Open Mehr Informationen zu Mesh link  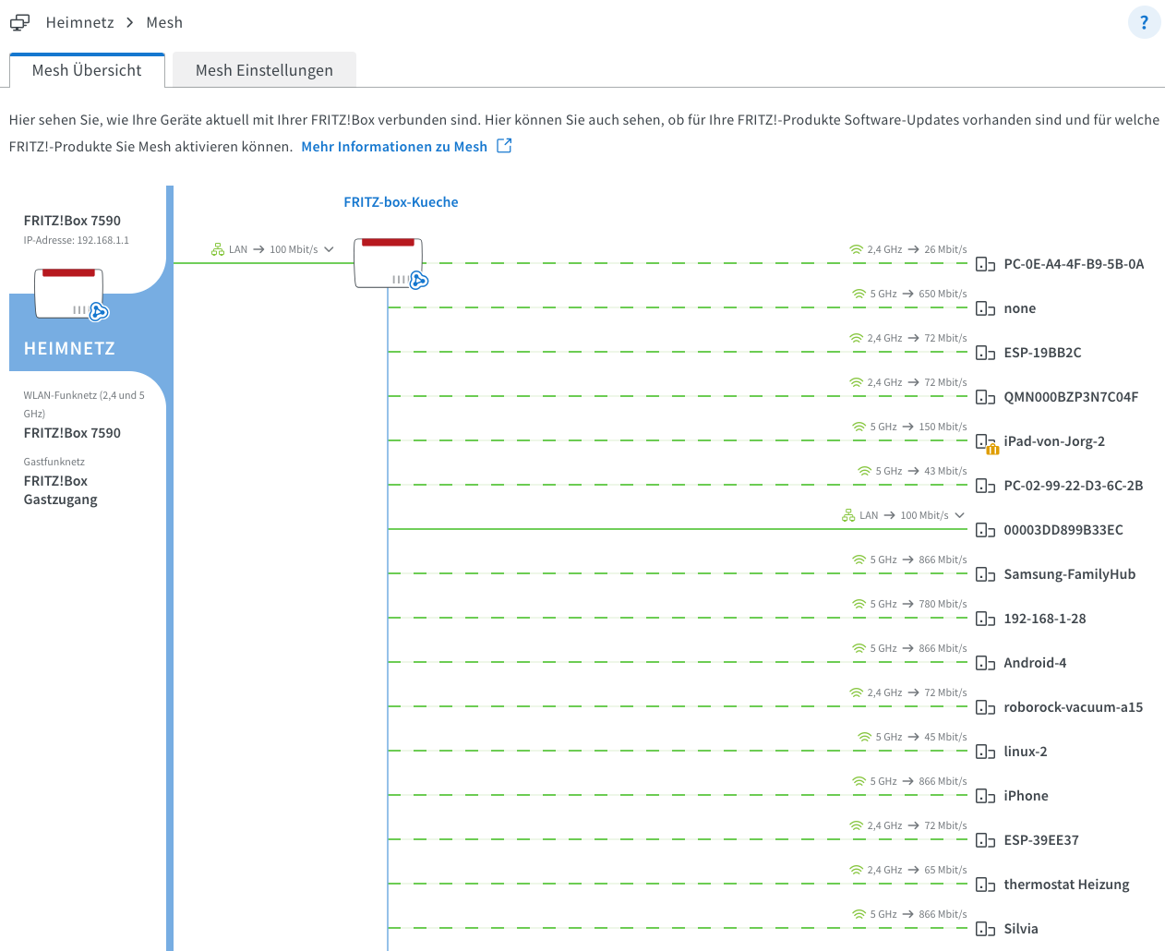394,147
